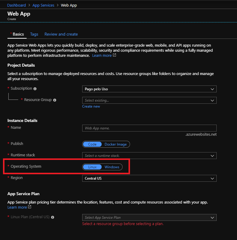Viewport: 237px width, 240px height.
Task: Expand the Resource Group select existing dropdown
Action: pos(149,100)
